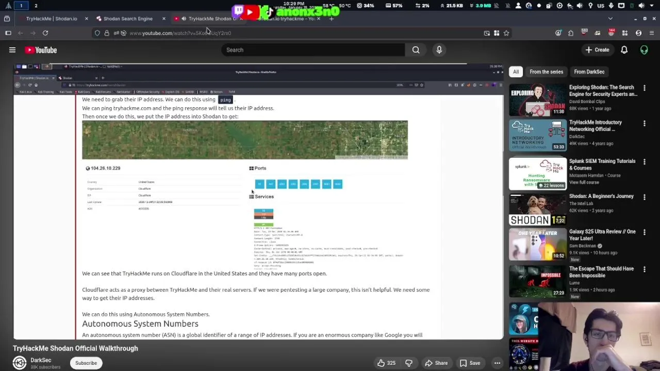660x371 pixels.
Task: Open the system volume icon in tray
Action: pyautogui.click(x=641, y=6)
